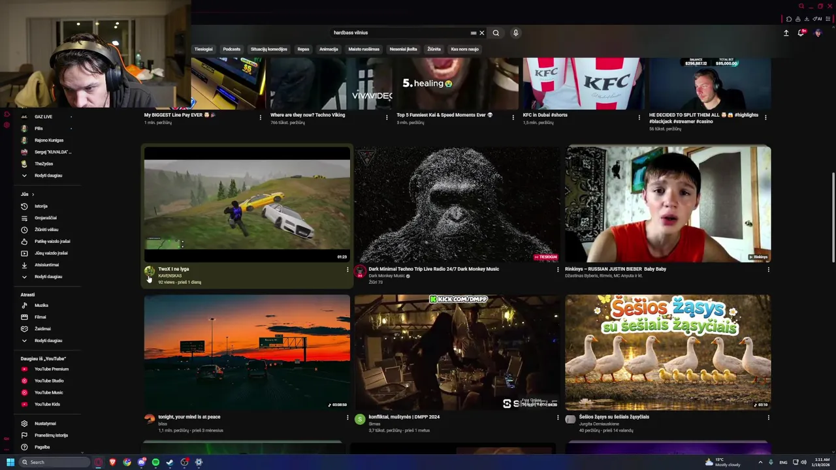Open Pagalba help
Viewport: 836px width, 470px height.
42,447
